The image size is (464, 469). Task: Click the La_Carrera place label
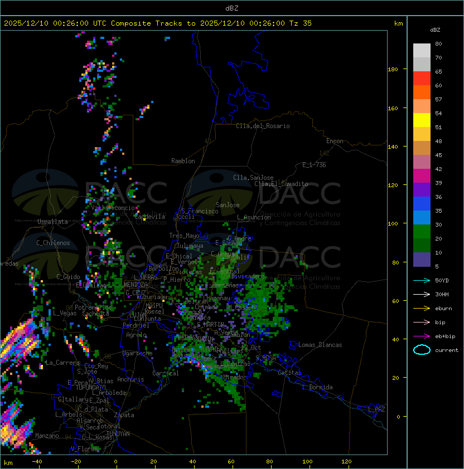(62, 363)
